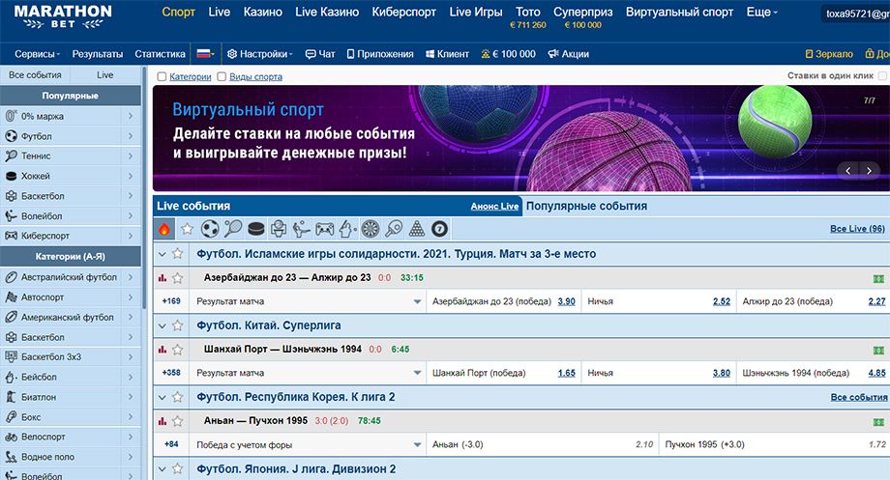Enable Ставки в один клик checkbox
The height and width of the screenshot is (480, 890).
882,75
